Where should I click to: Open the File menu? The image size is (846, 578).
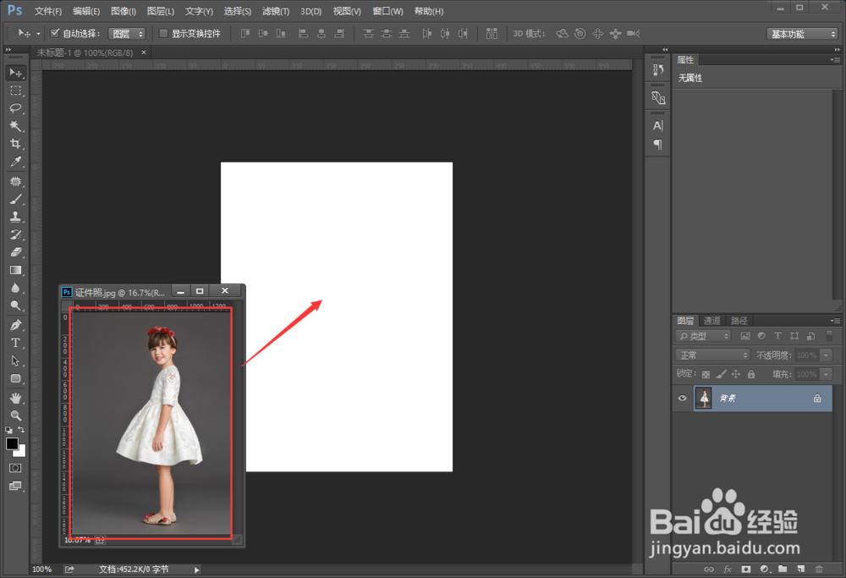point(48,11)
